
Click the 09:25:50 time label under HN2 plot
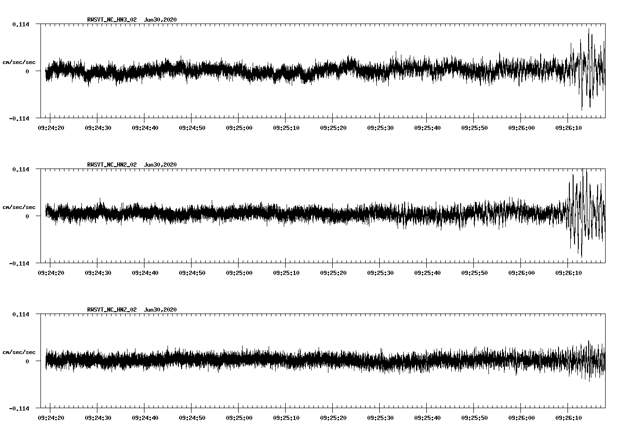coord(474,273)
